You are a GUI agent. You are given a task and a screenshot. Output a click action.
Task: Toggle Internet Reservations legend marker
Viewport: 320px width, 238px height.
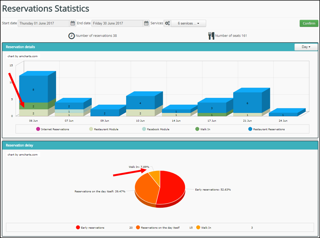click(x=38, y=129)
